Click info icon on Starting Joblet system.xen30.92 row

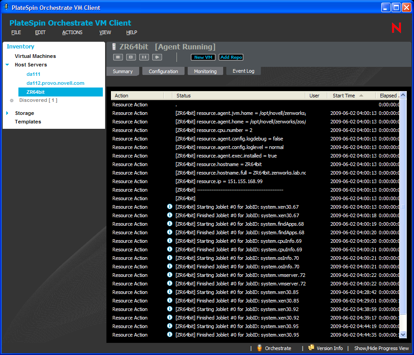pos(170,309)
